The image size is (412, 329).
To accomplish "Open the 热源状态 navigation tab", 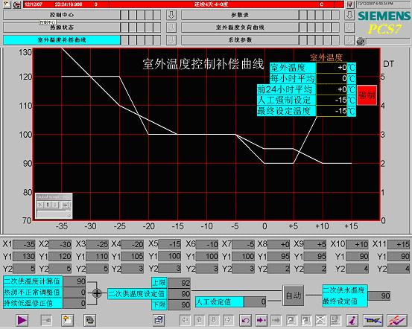I will coord(62,28).
